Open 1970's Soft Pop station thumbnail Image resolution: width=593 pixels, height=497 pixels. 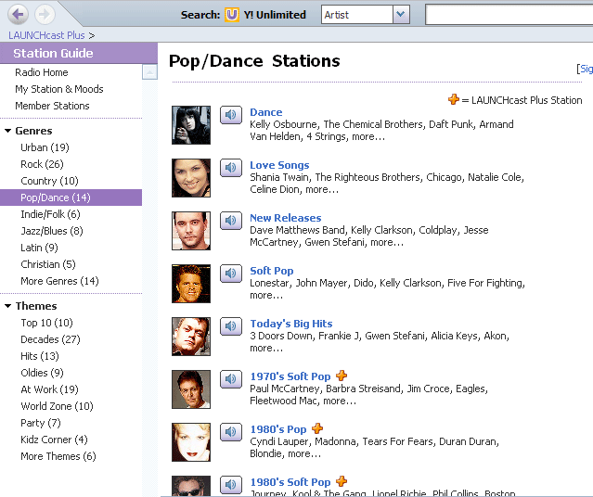191,389
